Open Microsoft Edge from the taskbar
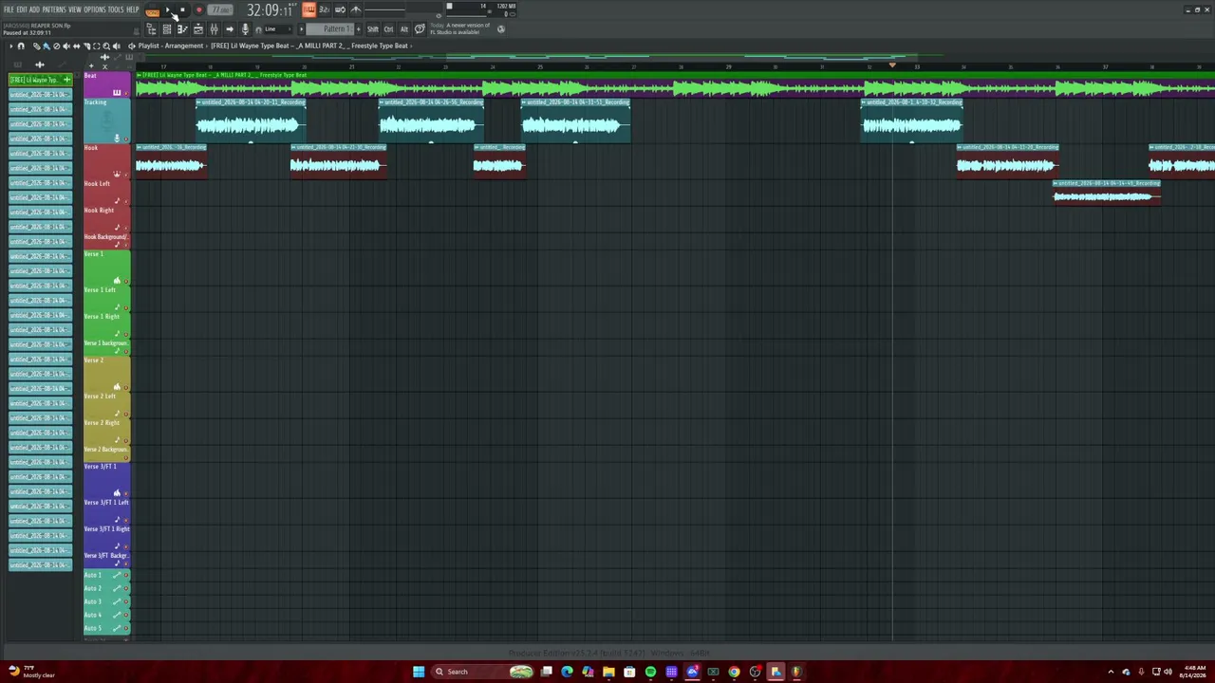This screenshot has width=1215, height=683. [567, 672]
